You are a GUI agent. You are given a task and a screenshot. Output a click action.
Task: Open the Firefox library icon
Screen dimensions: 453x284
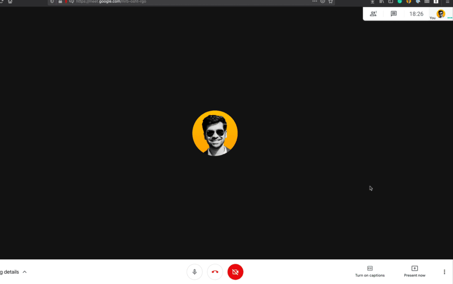click(382, 2)
